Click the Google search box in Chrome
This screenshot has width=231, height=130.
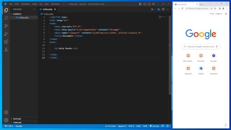[x=201, y=47]
